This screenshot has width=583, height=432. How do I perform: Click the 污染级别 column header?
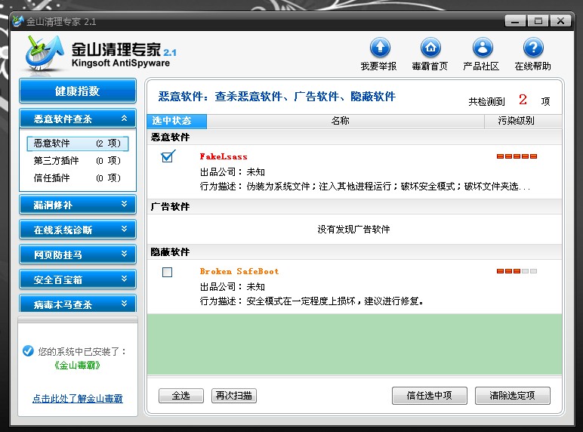pos(523,121)
